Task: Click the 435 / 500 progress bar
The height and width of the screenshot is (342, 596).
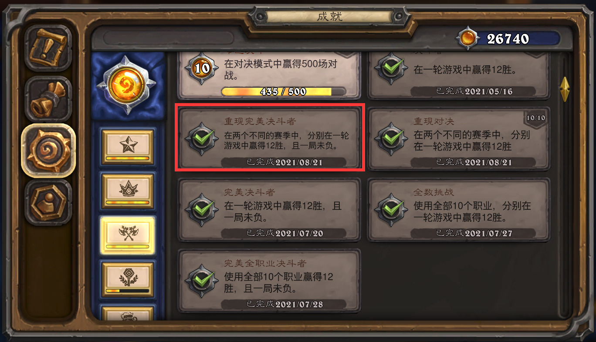Action: [283, 92]
